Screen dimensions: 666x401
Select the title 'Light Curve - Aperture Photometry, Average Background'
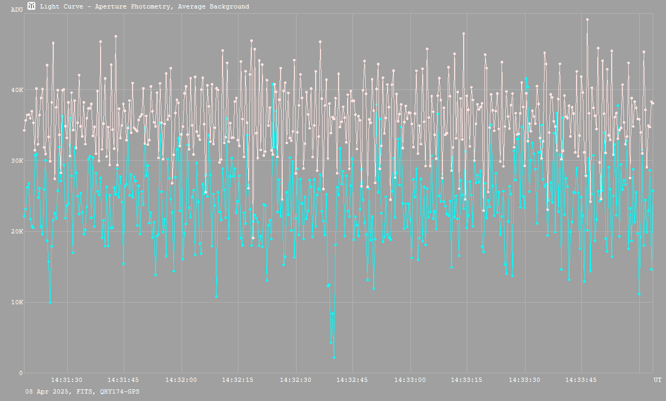point(144,7)
